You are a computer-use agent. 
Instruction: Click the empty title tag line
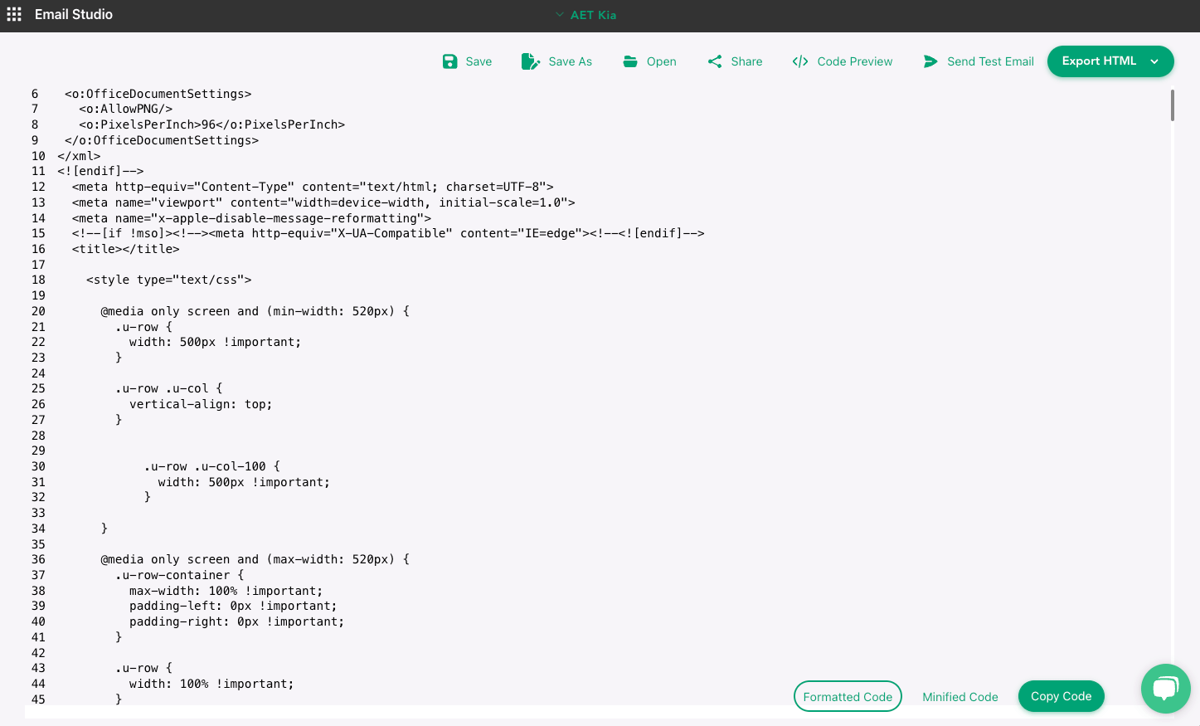pos(125,249)
